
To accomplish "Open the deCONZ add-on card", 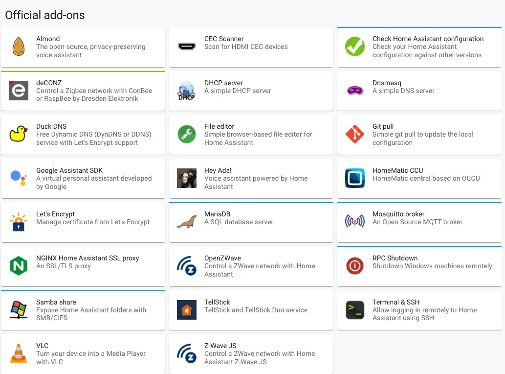I will click(83, 91).
